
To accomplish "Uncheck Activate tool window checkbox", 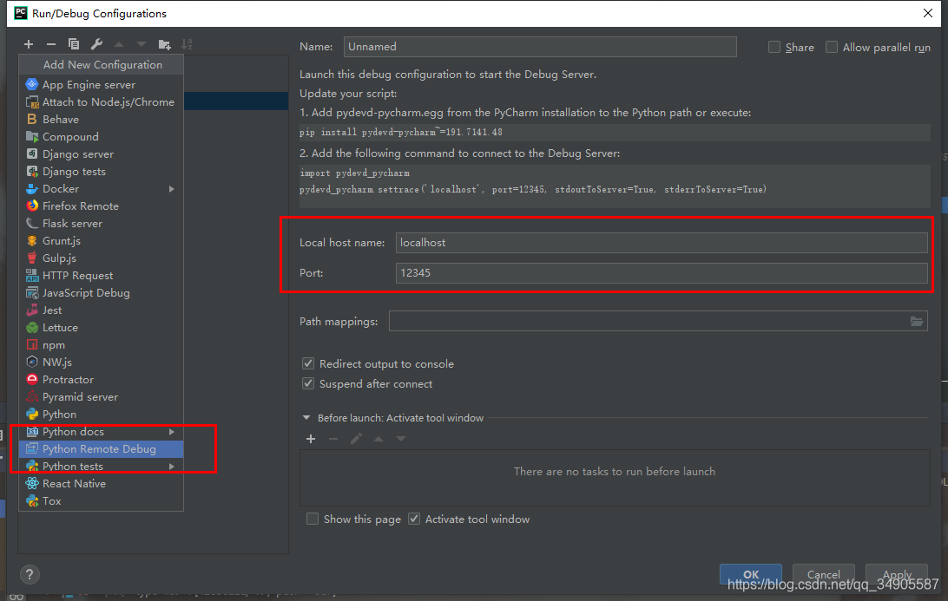I will click(414, 519).
